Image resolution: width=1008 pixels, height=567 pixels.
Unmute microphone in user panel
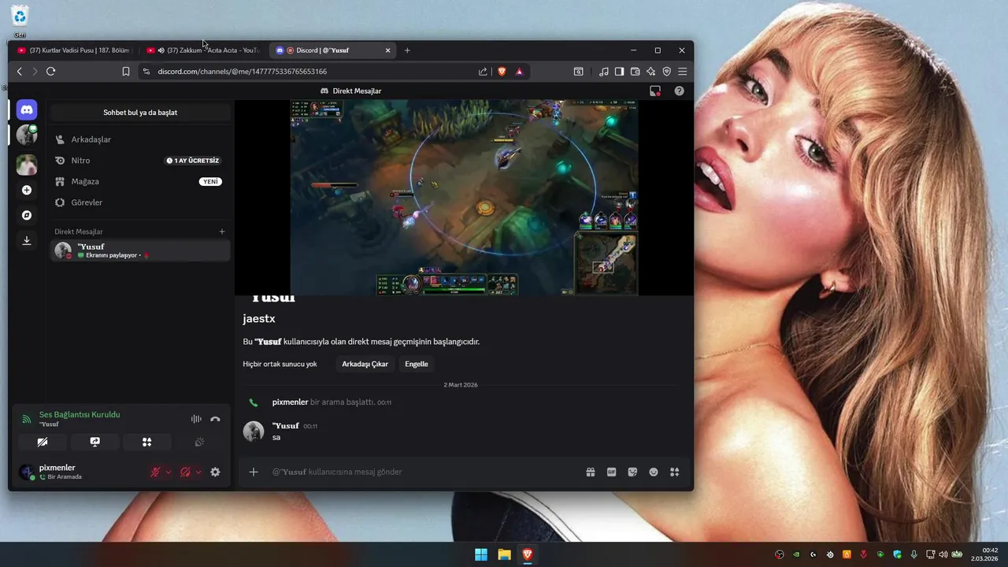156,472
